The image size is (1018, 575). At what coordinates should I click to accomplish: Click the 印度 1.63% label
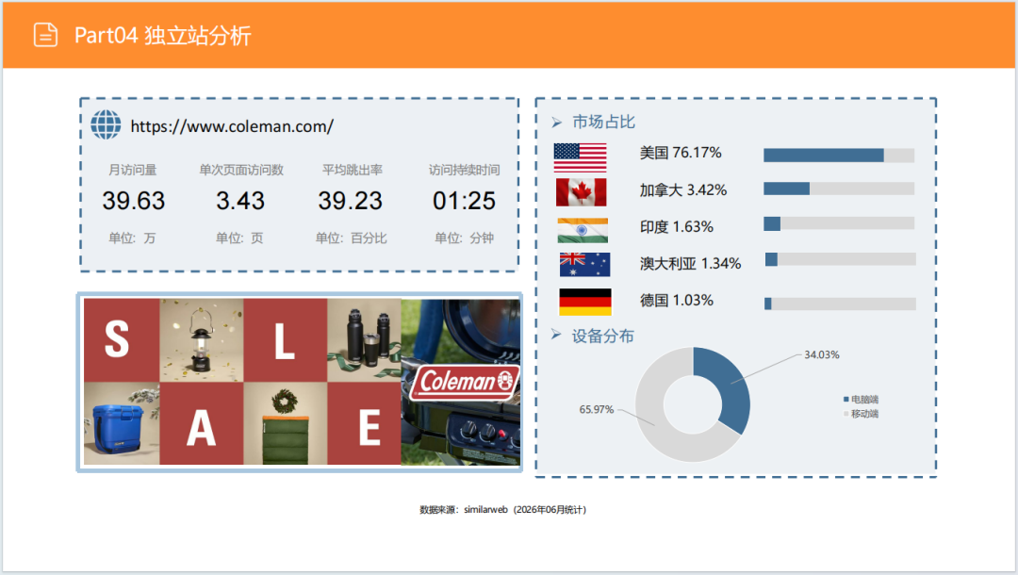[x=677, y=227]
